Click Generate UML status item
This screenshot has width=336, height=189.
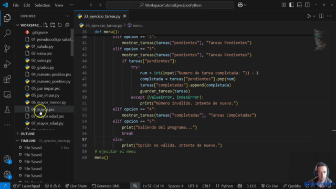pyautogui.click(x=106, y=186)
